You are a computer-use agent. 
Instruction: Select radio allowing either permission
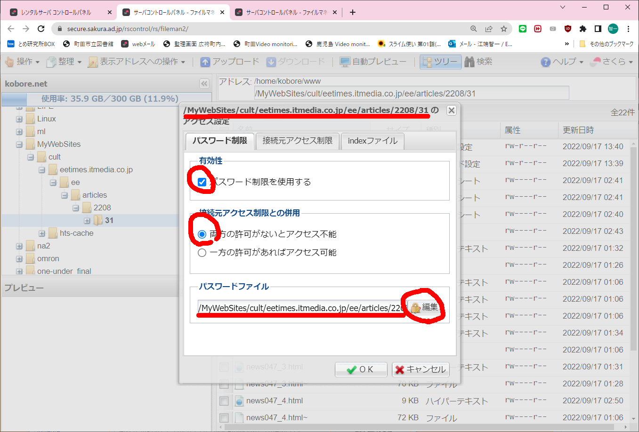pyautogui.click(x=202, y=253)
